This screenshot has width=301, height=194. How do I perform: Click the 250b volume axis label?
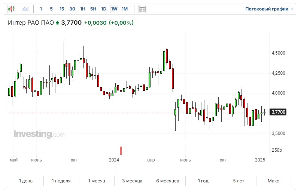(277, 150)
